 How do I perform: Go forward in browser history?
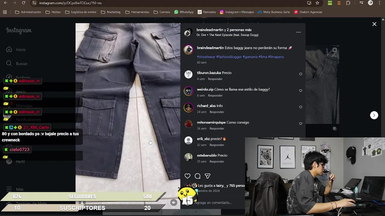point(14,3)
